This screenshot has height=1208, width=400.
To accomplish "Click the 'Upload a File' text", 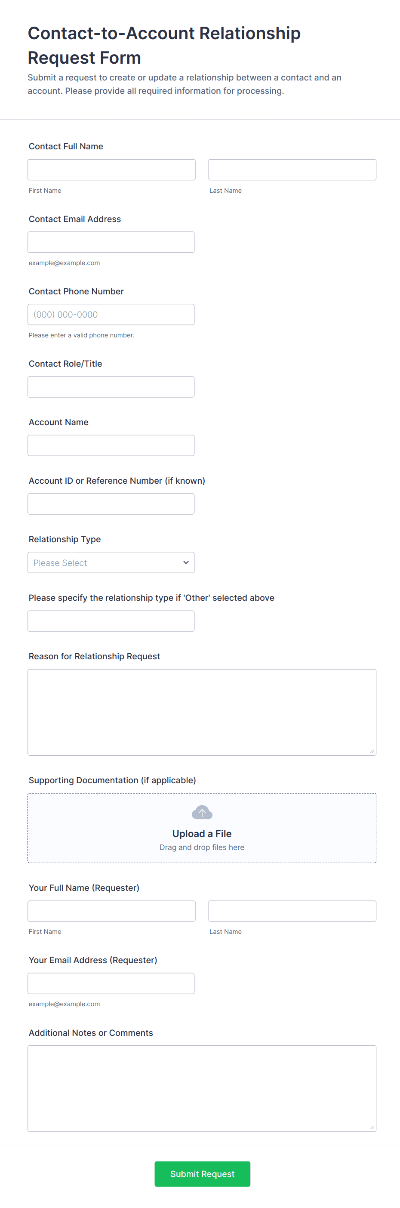I will click(202, 833).
